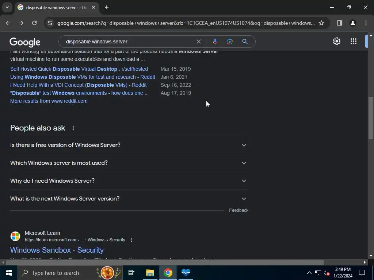
Task: Open Chrome side panel
Action: pos(339,23)
